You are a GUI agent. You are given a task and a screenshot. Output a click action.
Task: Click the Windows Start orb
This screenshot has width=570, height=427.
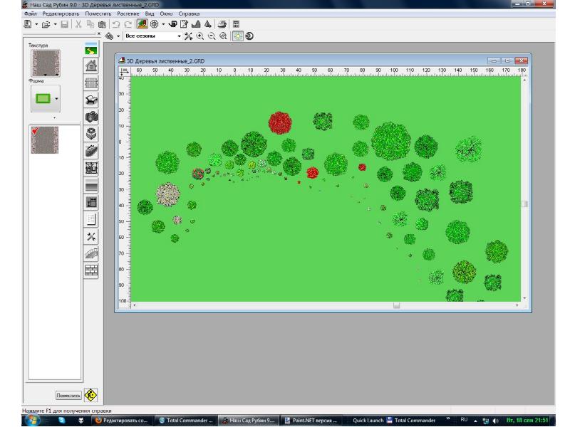click(33, 421)
